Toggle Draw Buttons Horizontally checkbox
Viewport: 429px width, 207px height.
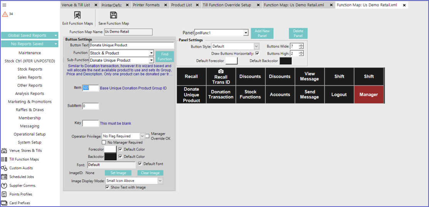pos(257,53)
